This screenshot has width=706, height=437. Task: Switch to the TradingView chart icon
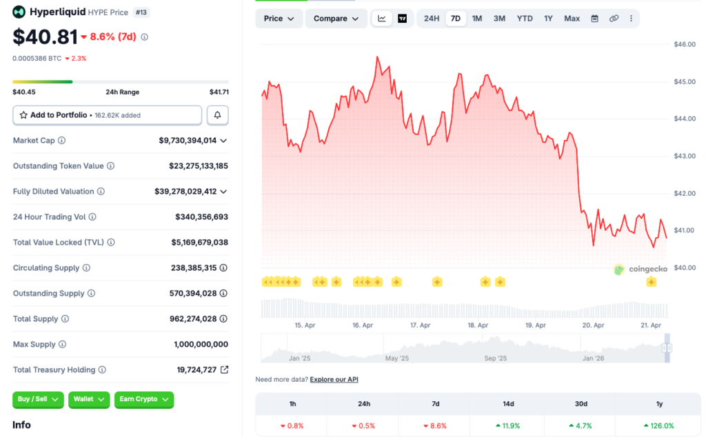(402, 19)
